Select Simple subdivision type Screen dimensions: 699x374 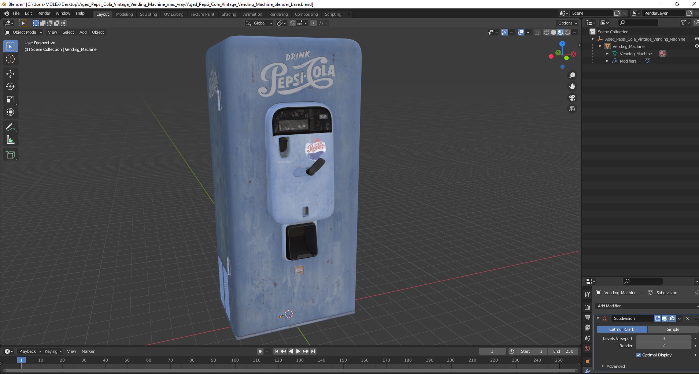click(673, 329)
